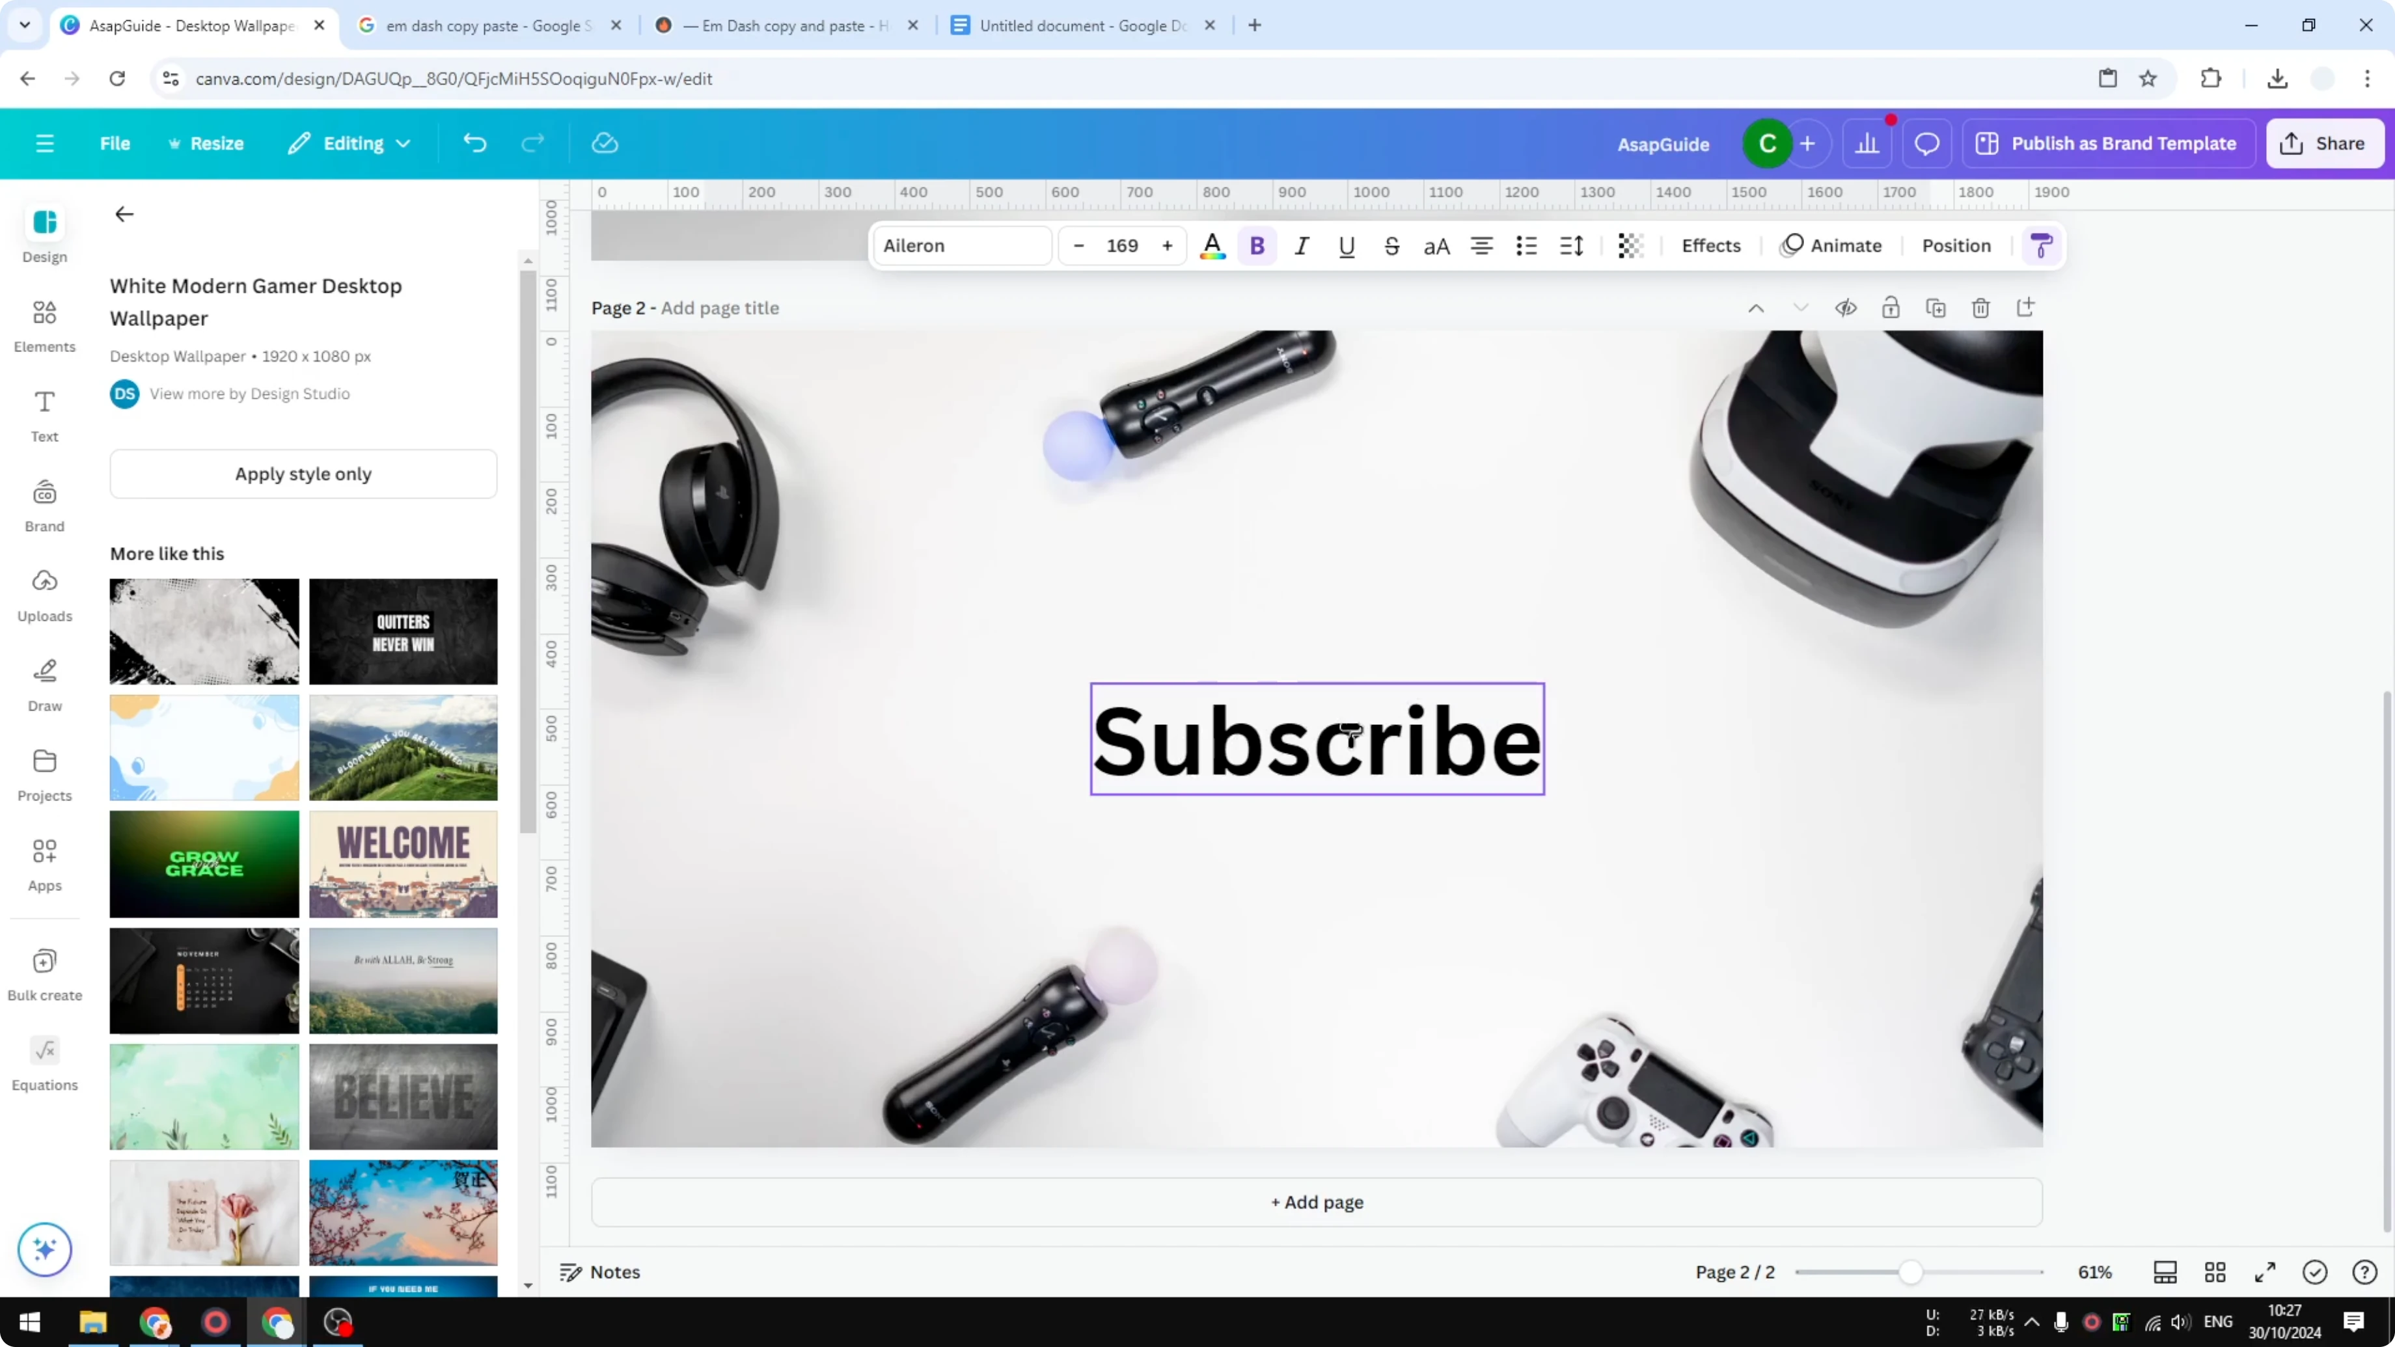The height and width of the screenshot is (1347, 2395).
Task: Toggle bold formatting off
Action: point(1257,245)
